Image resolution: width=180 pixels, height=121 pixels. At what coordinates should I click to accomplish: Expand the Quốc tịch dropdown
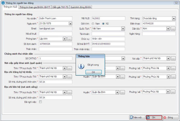[123, 29]
